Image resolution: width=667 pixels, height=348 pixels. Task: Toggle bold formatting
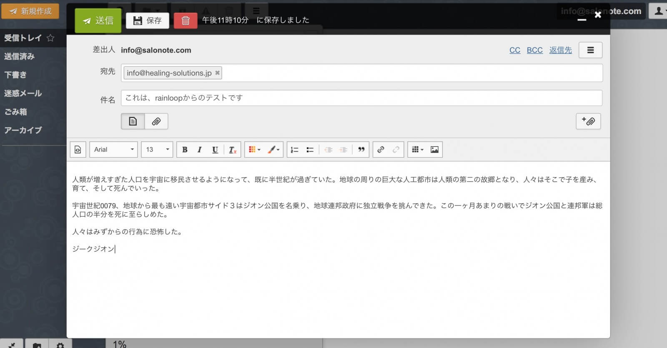185,150
